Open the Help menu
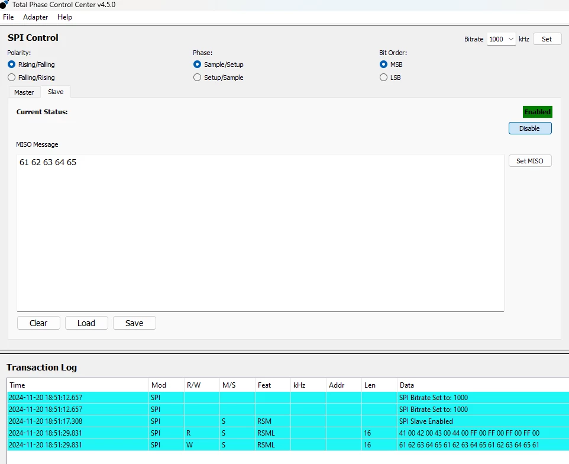The height and width of the screenshot is (464, 569). coord(64,17)
